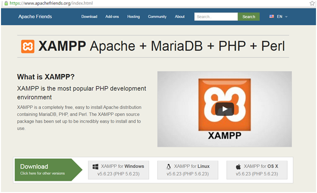
Task: Open the Hosting menu item
Action: click(133, 17)
